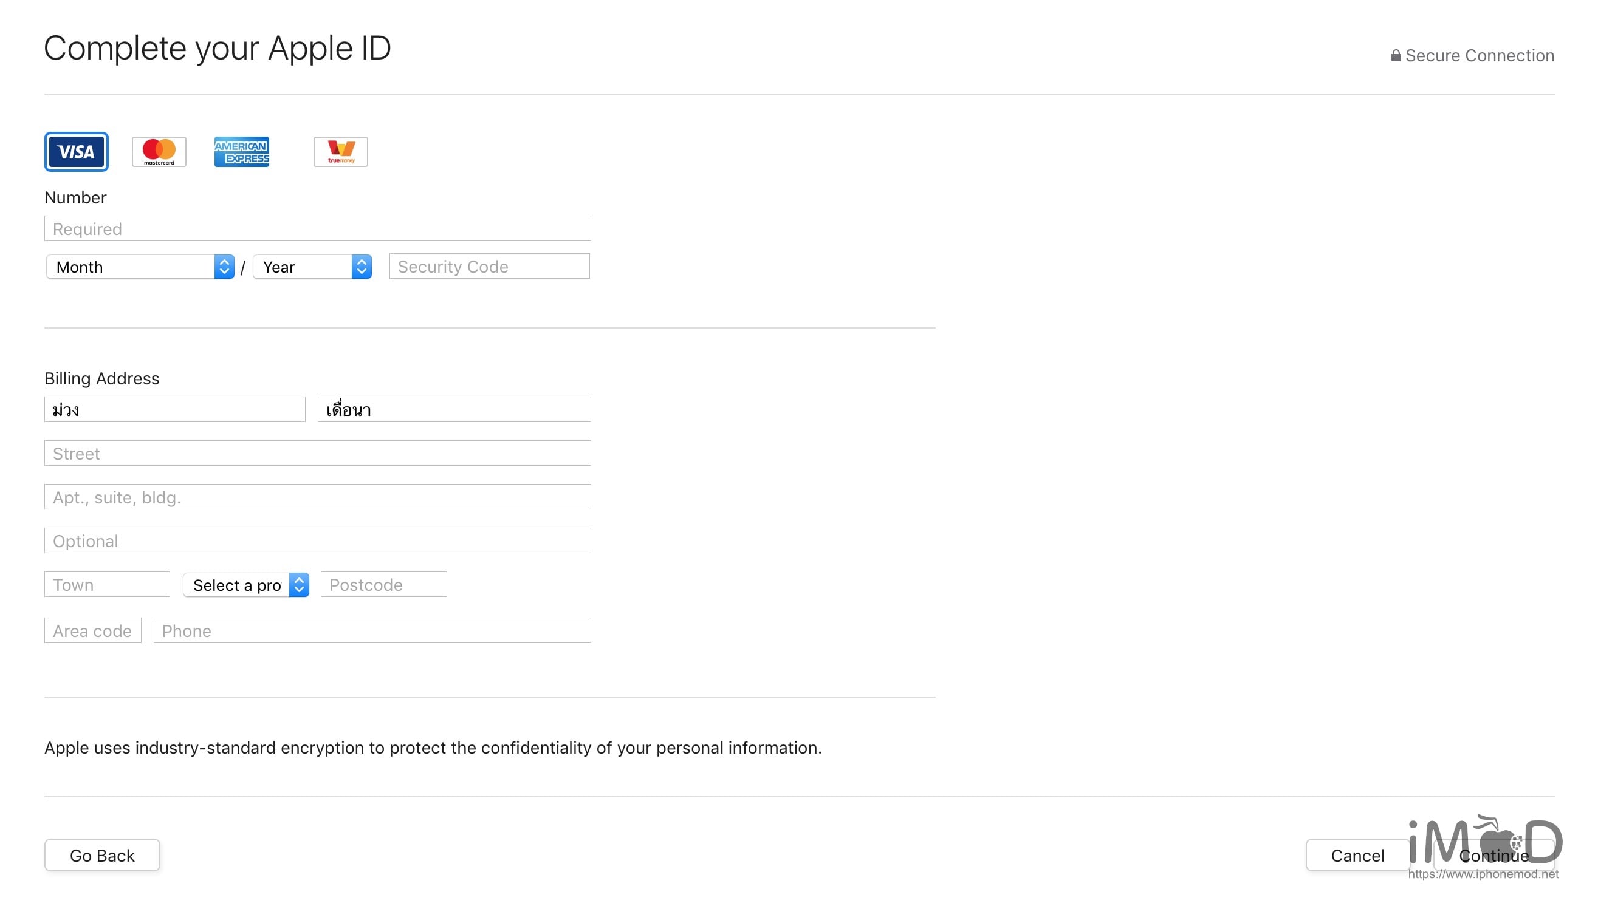Image resolution: width=1598 pixels, height=906 pixels.
Task: Click the Cancel button
Action: coord(1357,856)
